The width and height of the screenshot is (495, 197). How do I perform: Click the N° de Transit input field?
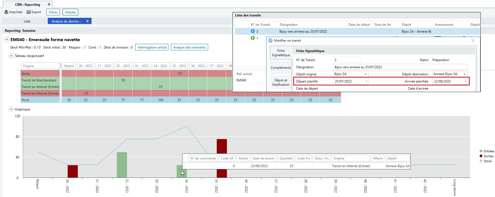347,60
